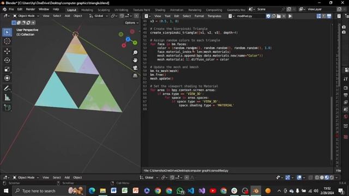Toggle proportional editing in upper viewport header
The width and height of the screenshot is (349, 196).
click(136, 16)
